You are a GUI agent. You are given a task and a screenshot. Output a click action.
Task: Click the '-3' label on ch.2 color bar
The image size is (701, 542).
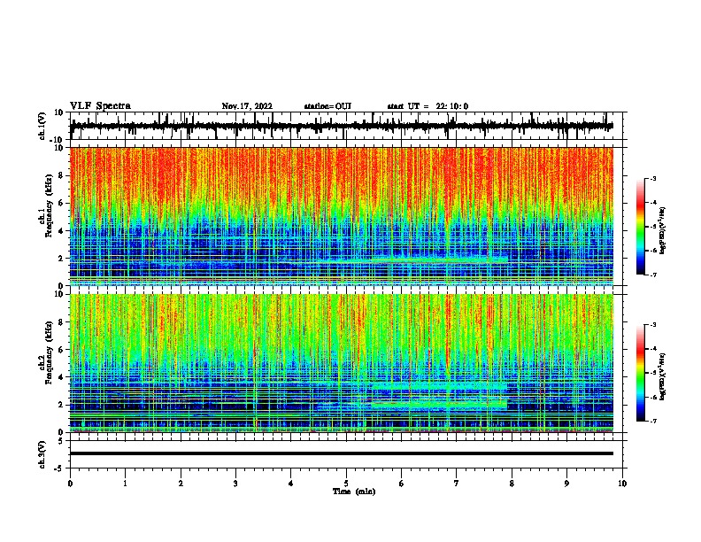pos(653,325)
